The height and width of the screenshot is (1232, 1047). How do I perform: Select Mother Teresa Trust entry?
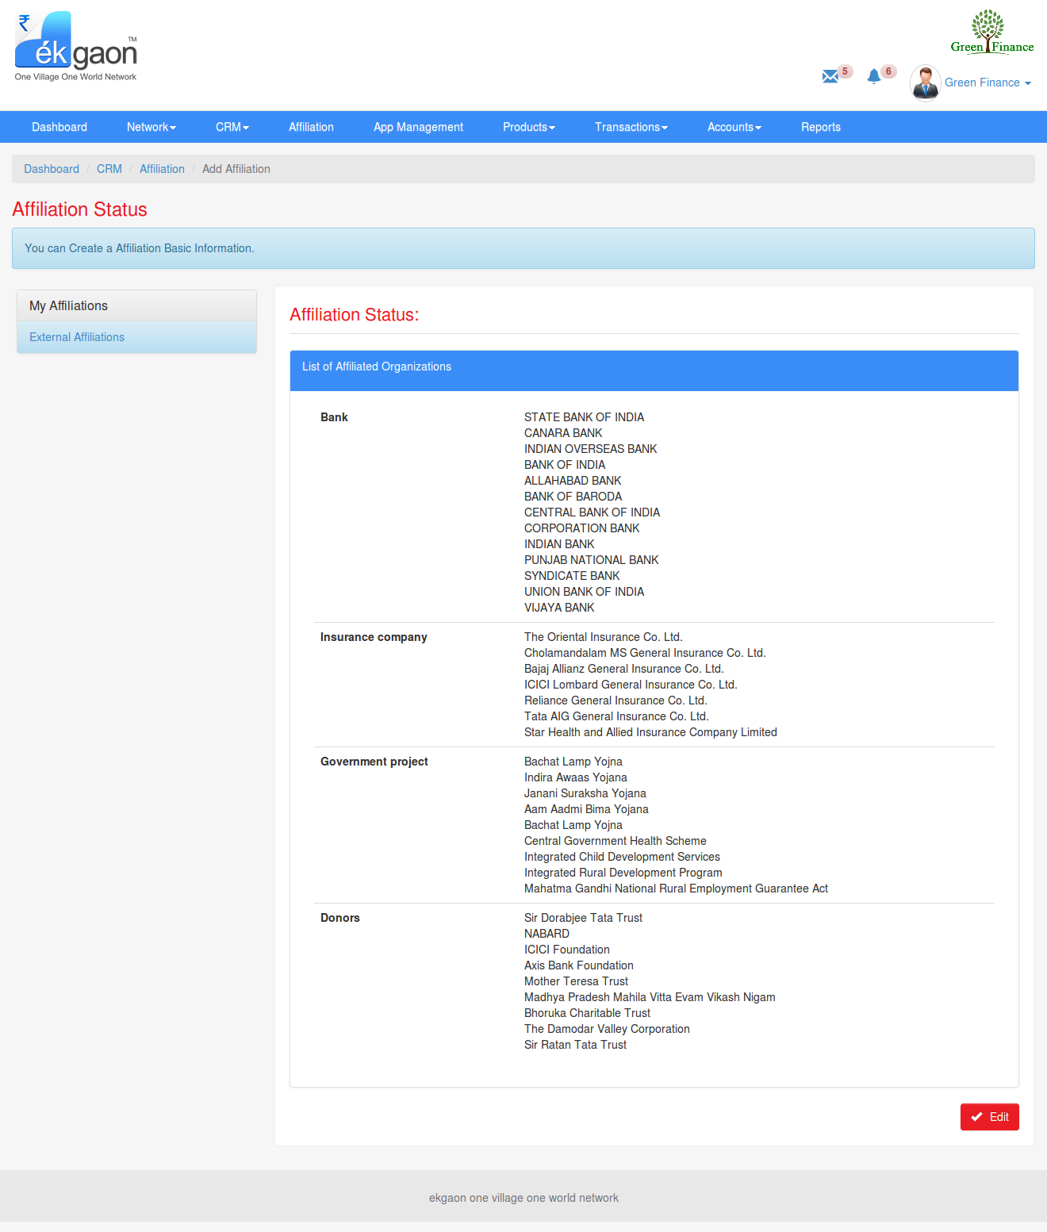pos(576,981)
